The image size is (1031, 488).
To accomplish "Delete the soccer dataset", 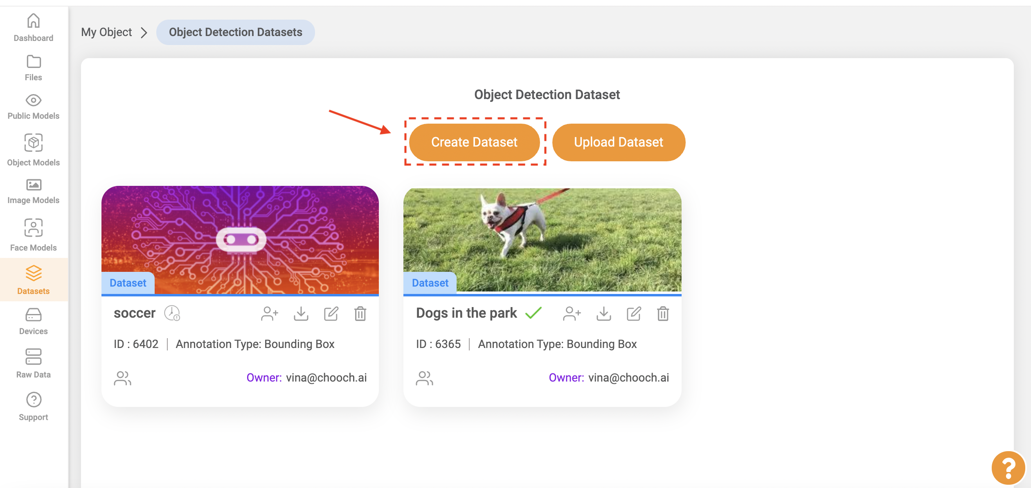I will pos(360,314).
